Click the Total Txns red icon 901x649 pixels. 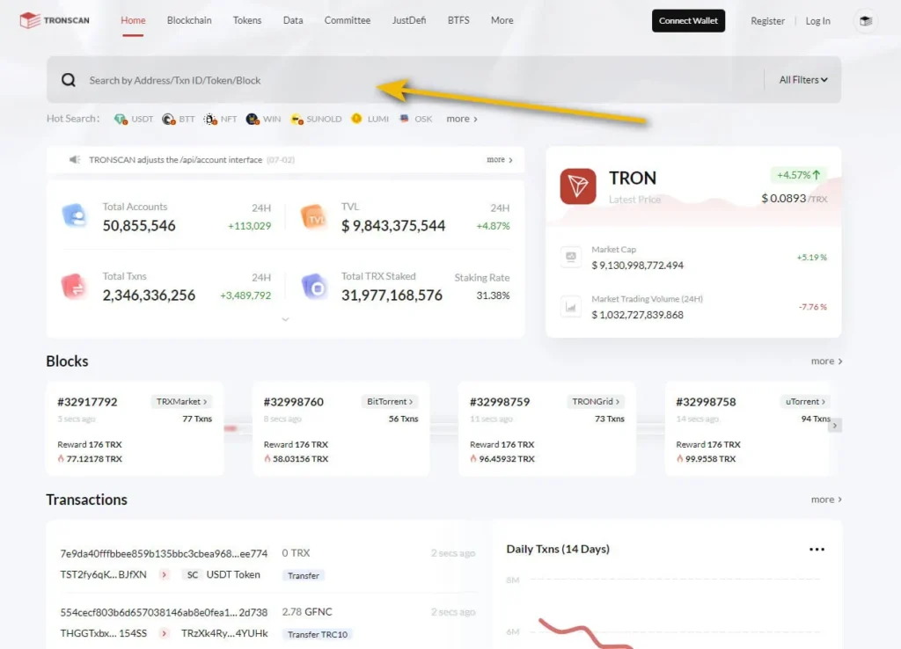coord(74,287)
